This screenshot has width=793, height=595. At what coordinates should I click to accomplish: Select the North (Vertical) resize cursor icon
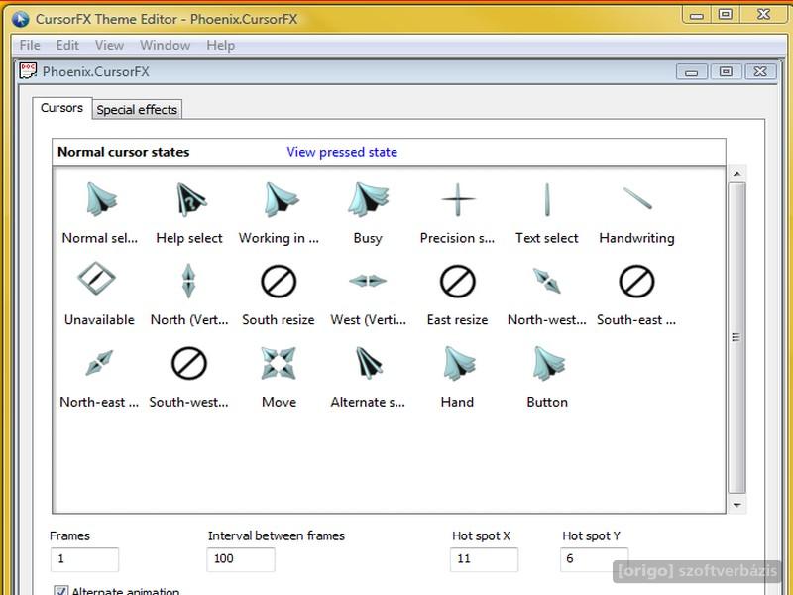(x=189, y=281)
